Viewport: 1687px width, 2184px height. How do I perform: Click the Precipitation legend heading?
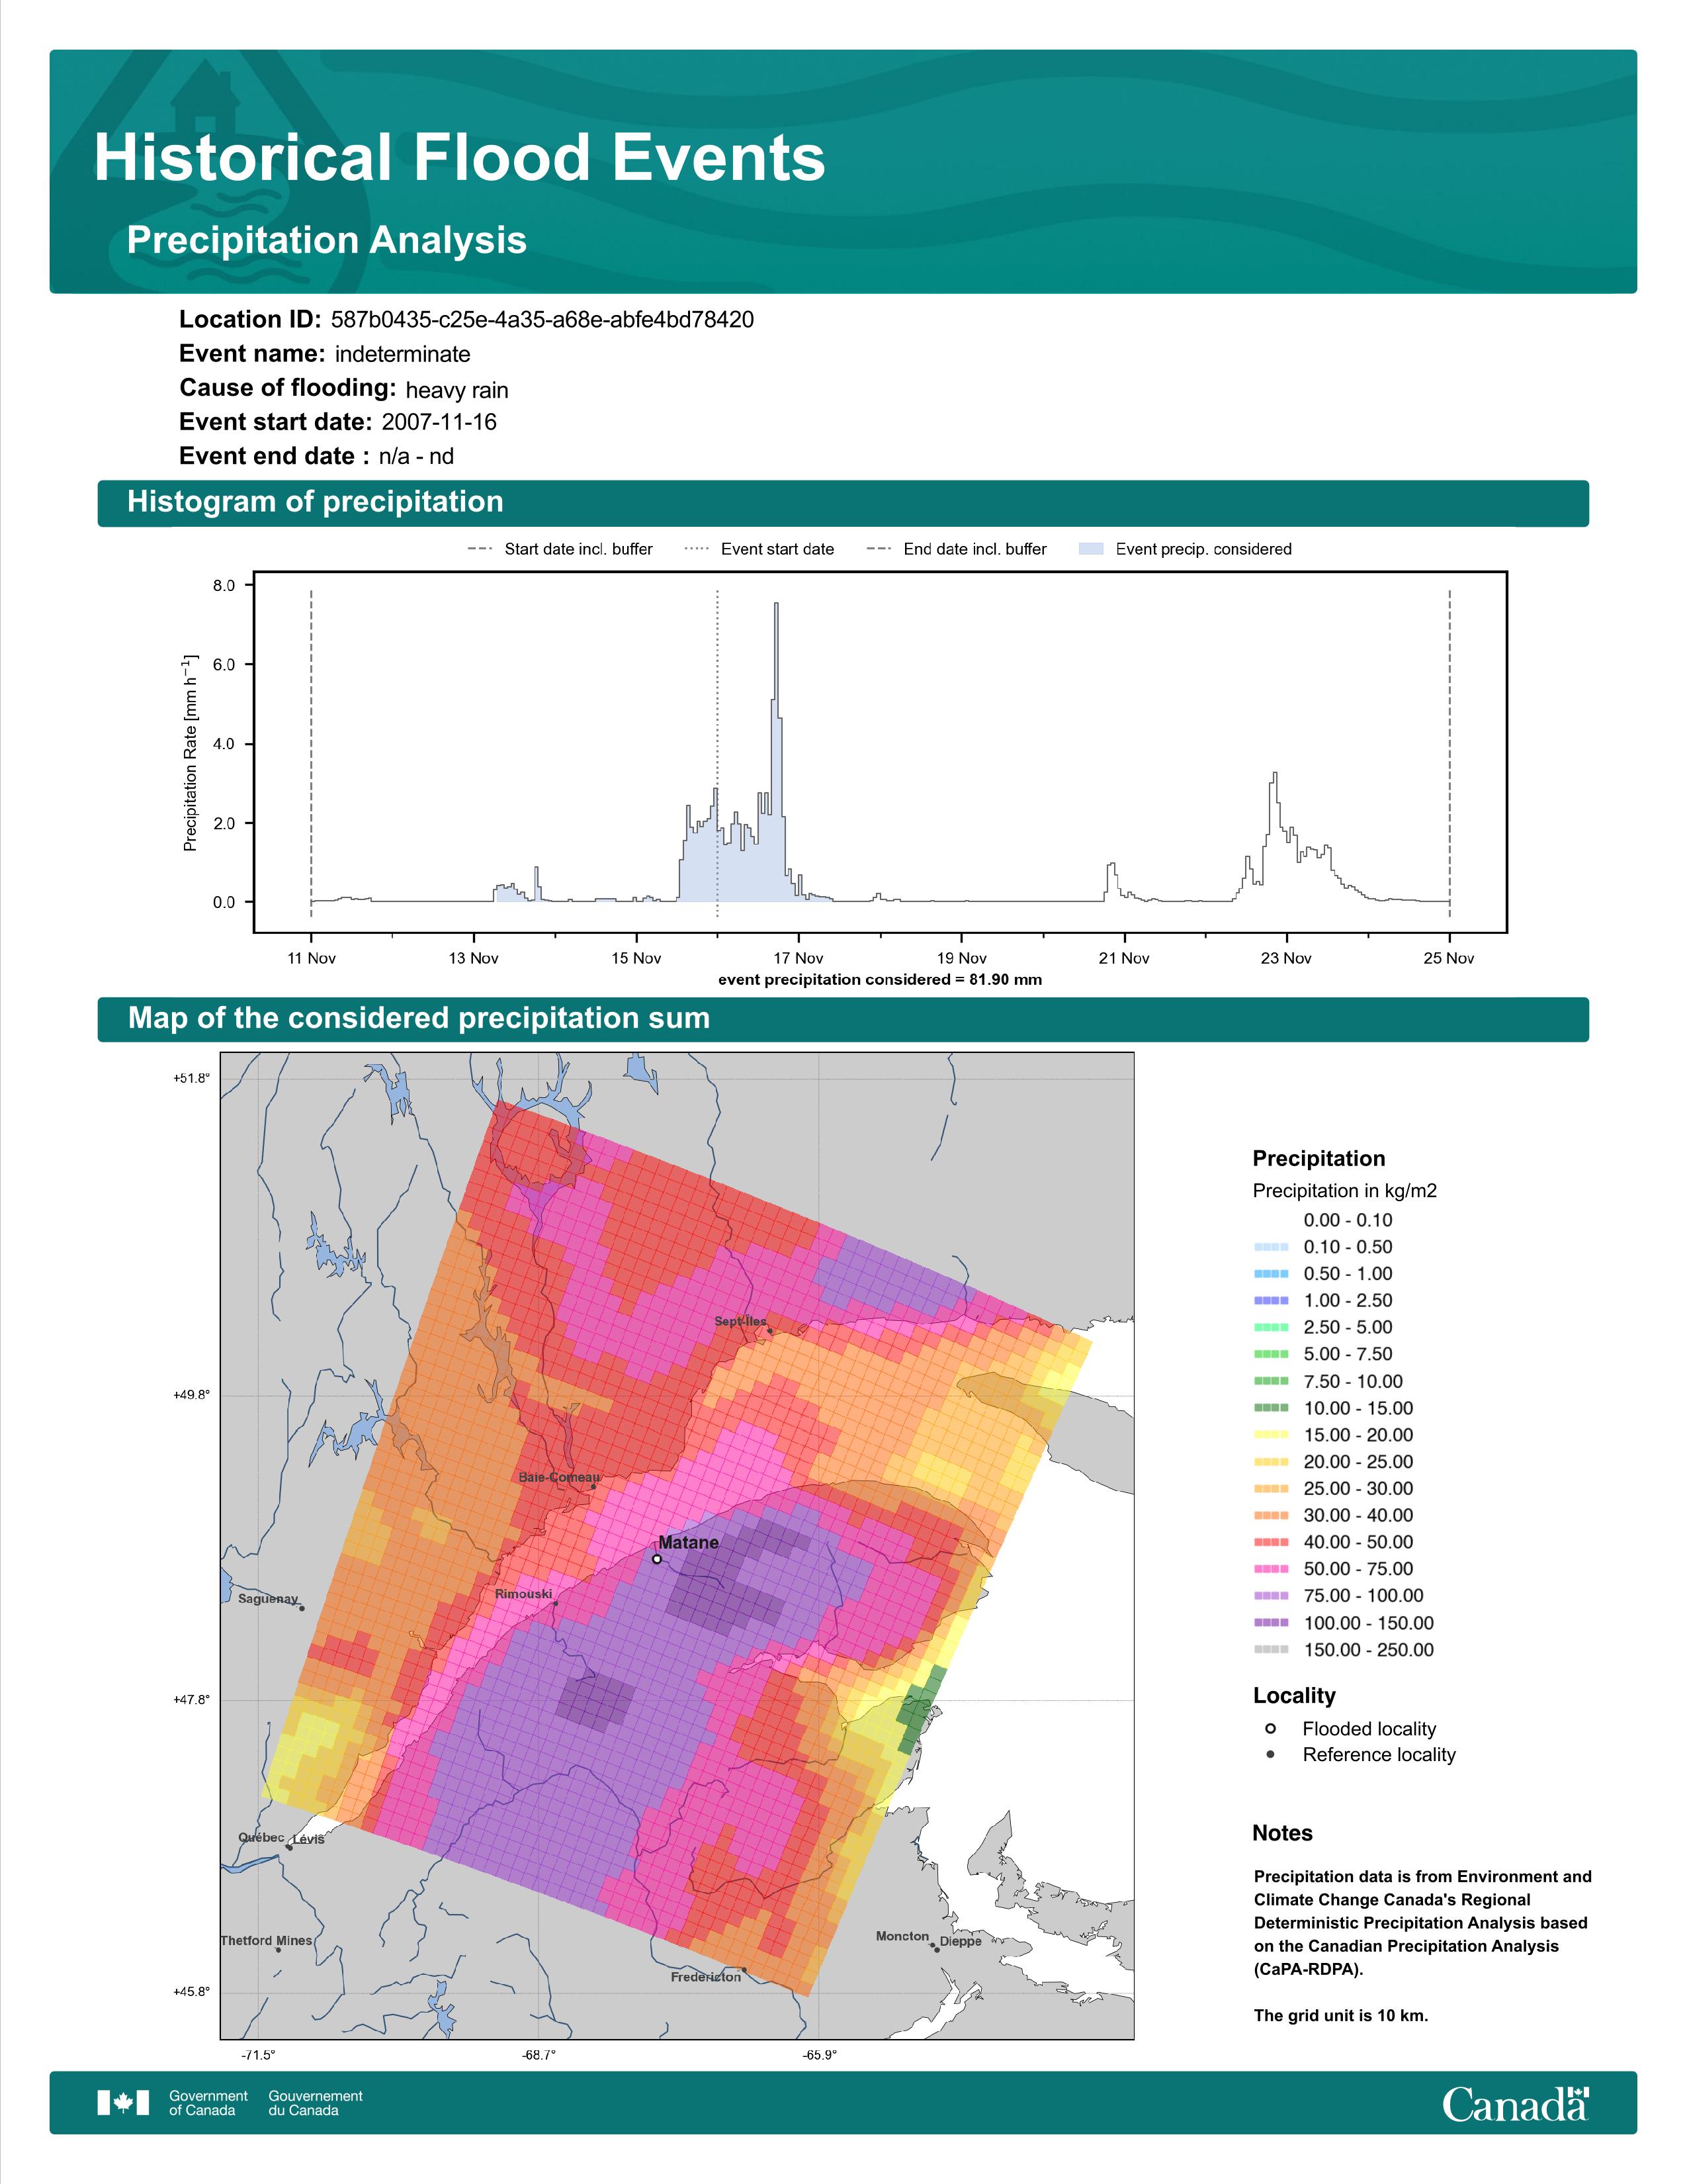point(1319,1159)
